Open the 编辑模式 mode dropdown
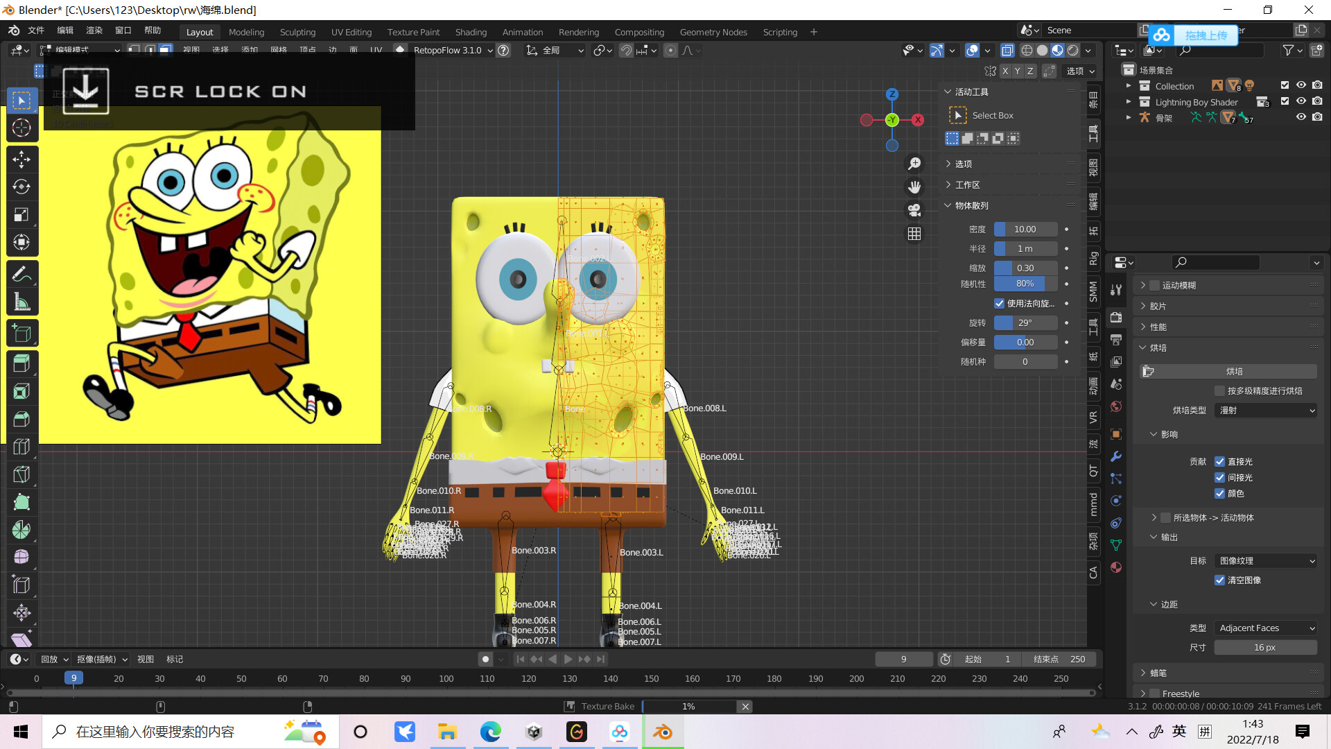This screenshot has width=1331, height=749. 80,51
